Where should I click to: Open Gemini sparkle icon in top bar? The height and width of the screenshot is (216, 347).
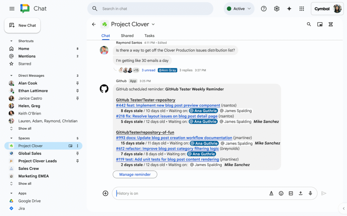pyautogui.click(x=289, y=9)
